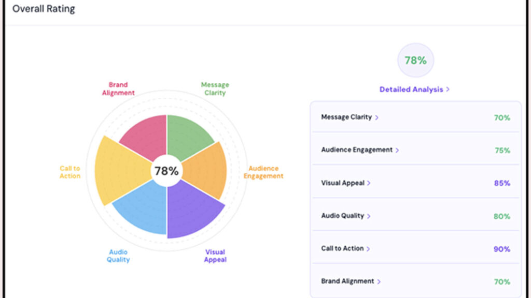Expand the Visual Appeal row chevron

click(x=369, y=183)
